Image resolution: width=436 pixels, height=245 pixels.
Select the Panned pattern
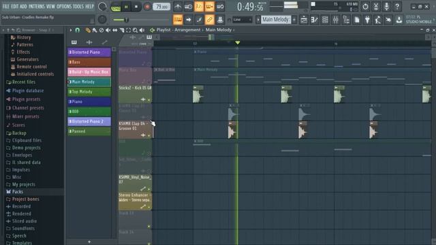pyautogui.click(x=89, y=131)
